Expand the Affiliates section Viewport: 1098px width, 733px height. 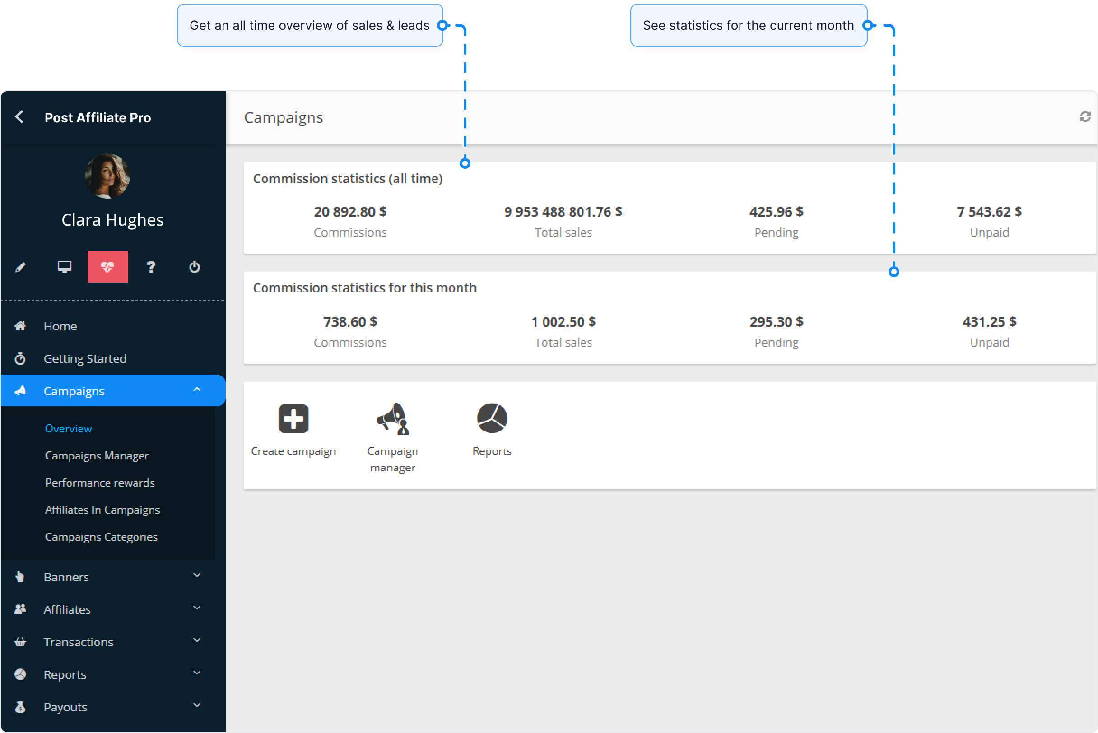pyautogui.click(x=197, y=608)
